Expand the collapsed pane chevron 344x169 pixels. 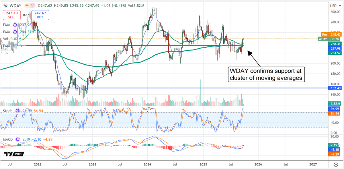(7, 53)
